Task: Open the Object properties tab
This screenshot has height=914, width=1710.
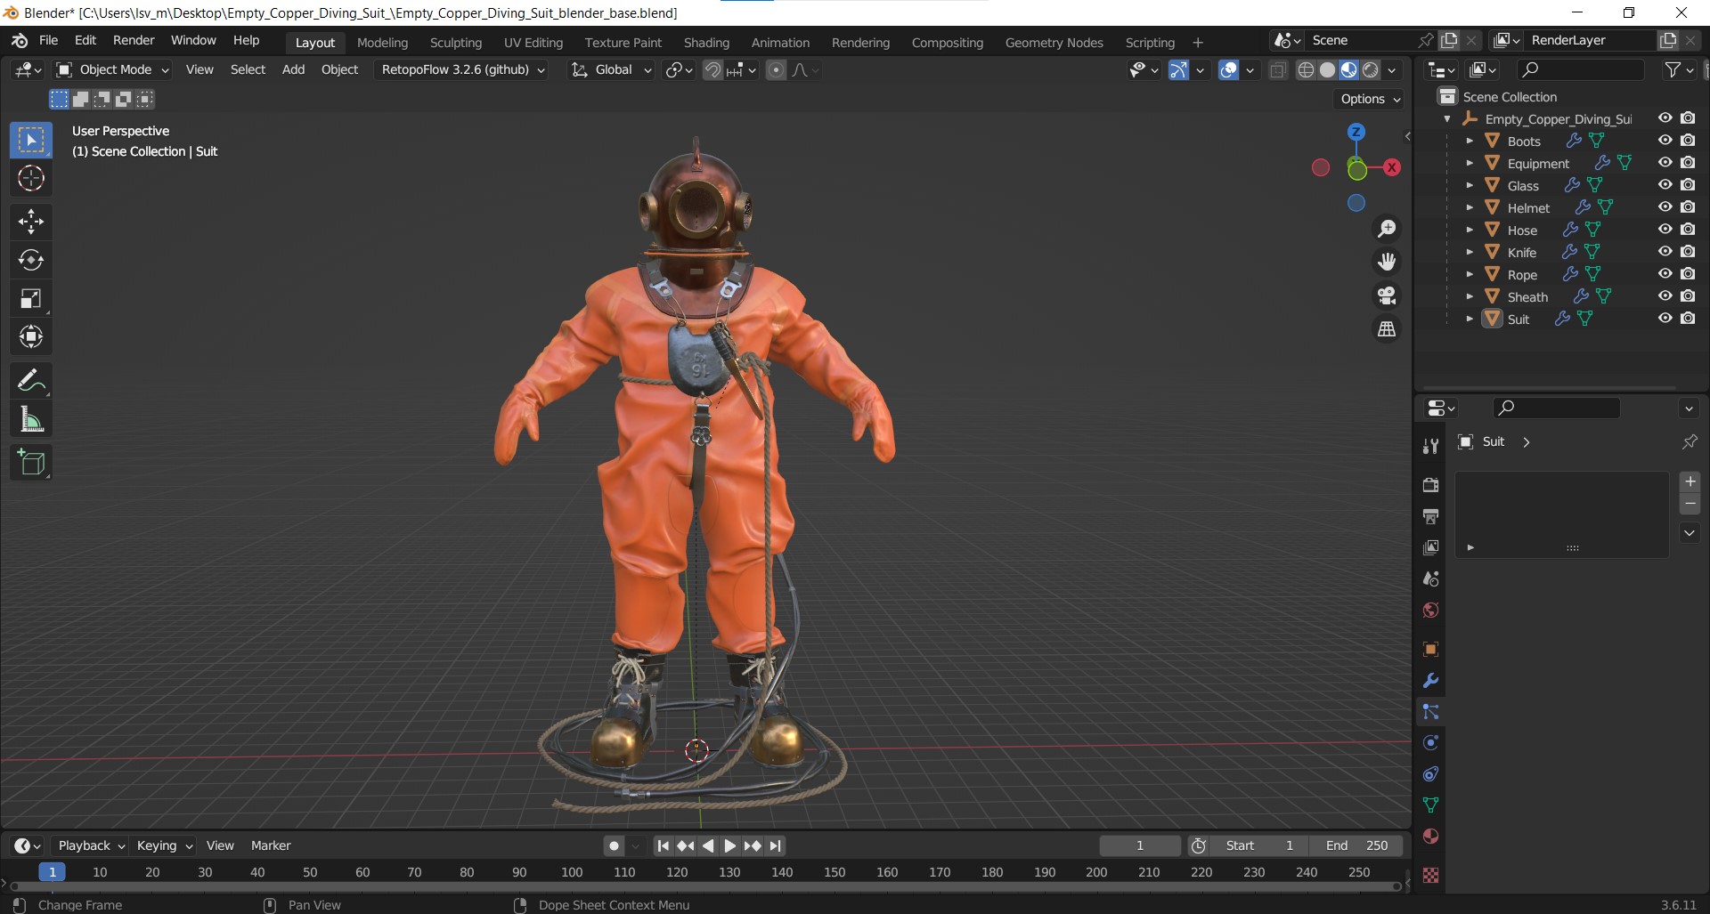Action: pyautogui.click(x=1430, y=649)
